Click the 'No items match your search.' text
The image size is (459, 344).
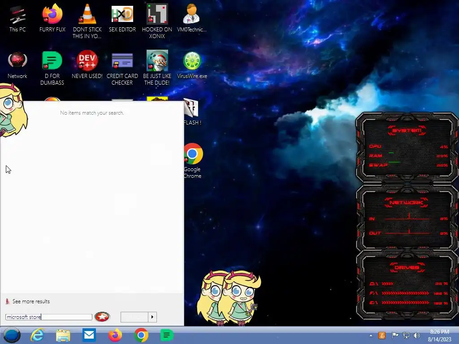[92, 113]
